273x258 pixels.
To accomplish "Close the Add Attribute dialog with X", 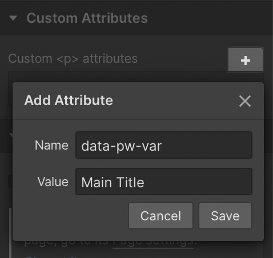I will (x=245, y=101).
